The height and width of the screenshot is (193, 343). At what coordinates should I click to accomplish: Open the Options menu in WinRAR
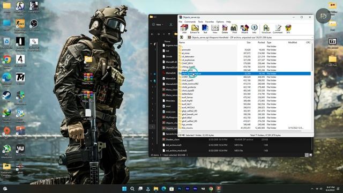coord(220,22)
